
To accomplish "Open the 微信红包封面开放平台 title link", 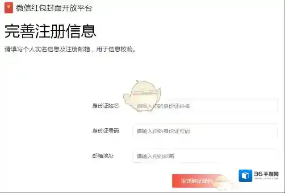I will coord(54,8).
